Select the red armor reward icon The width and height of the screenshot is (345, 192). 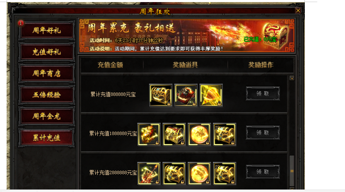[186, 95]
